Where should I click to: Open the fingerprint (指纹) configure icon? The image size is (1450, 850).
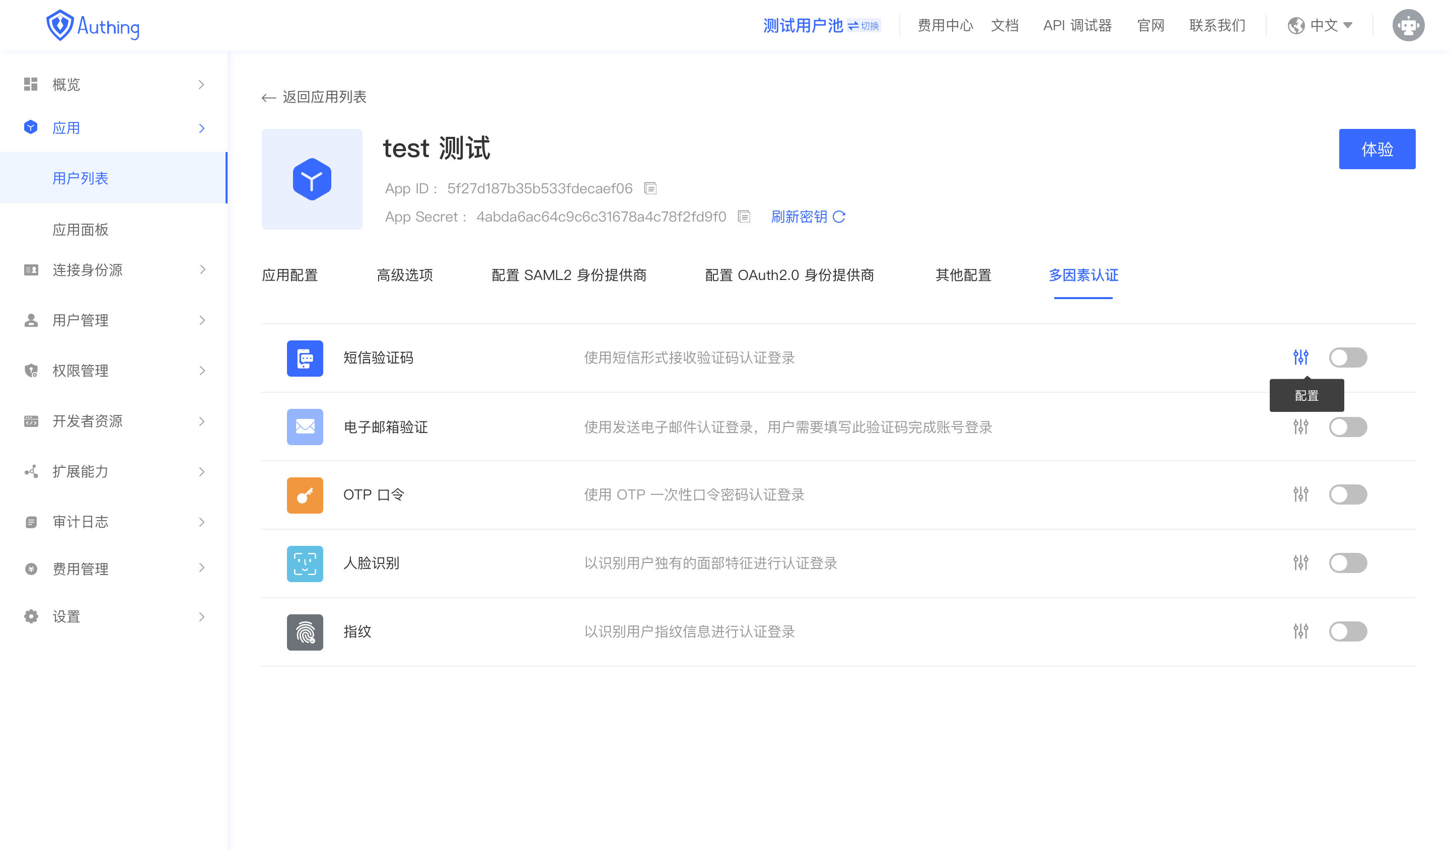(1300, 631)
